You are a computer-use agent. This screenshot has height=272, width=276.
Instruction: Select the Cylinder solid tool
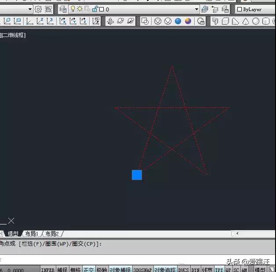[266, 21]
